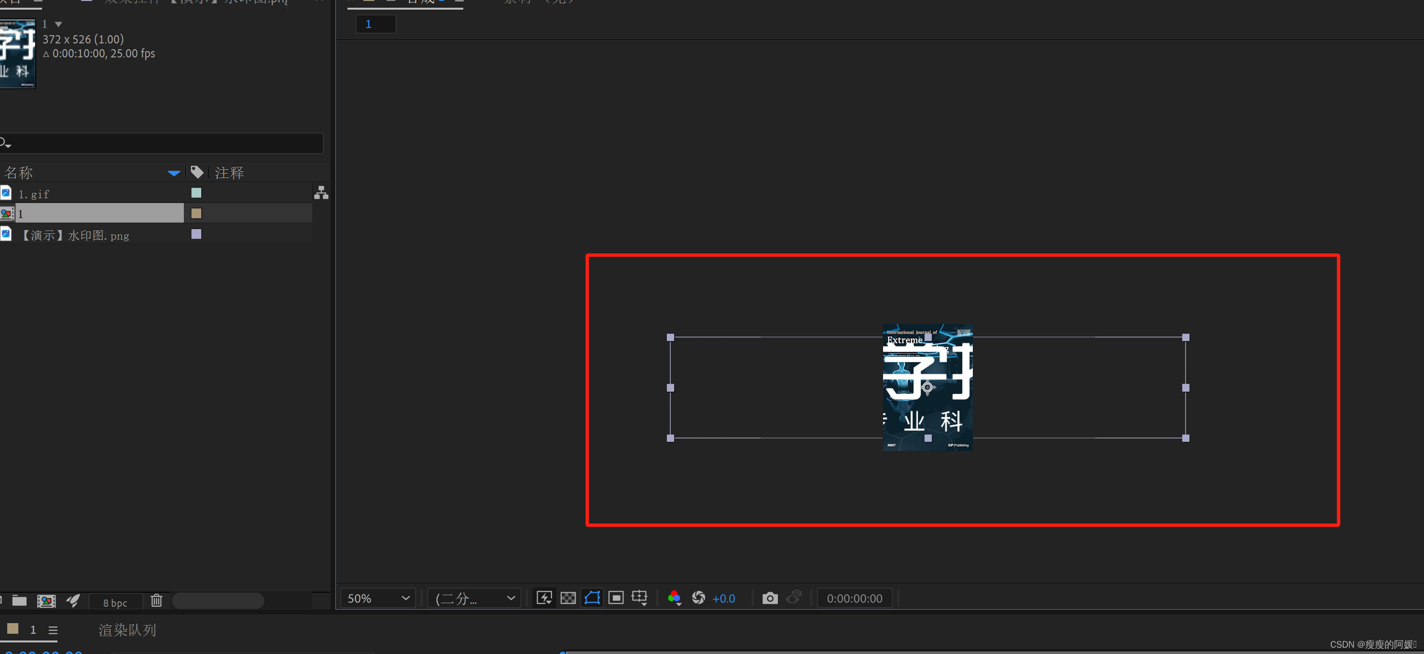Take a snapshot with camera icon

tap(770, 598)
